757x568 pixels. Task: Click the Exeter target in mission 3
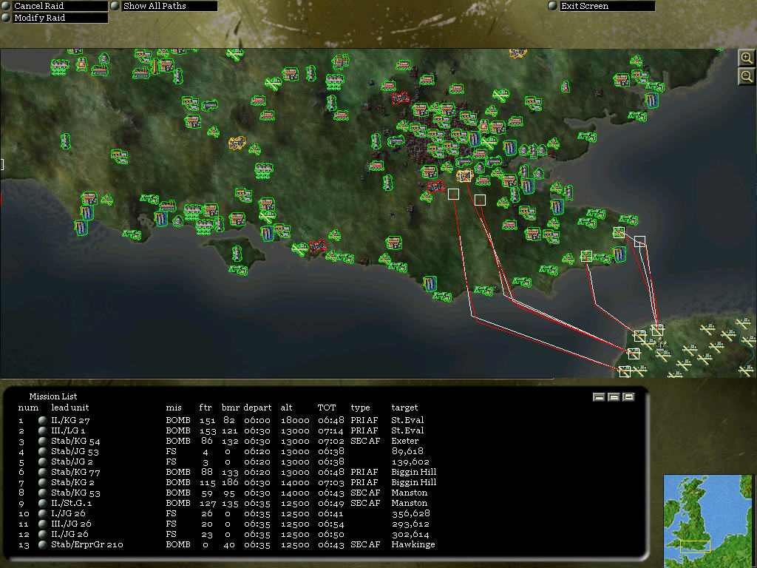tap(404, 441)
